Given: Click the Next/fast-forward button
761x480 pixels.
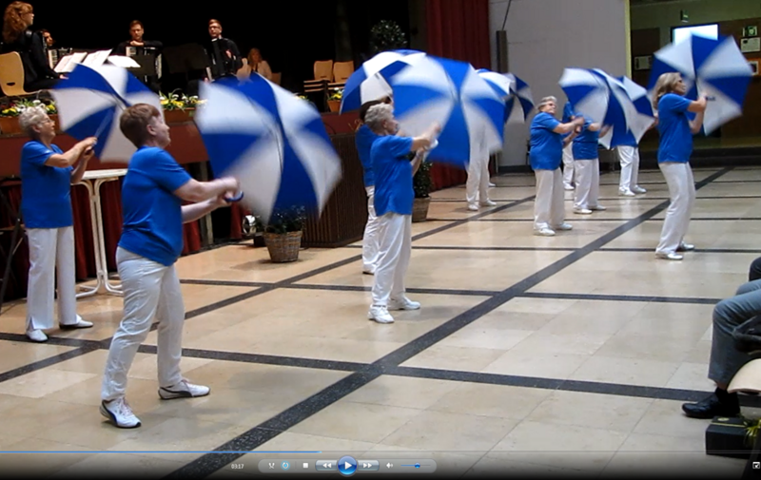Looking at the screenshot, I should [x=368, y=466].
